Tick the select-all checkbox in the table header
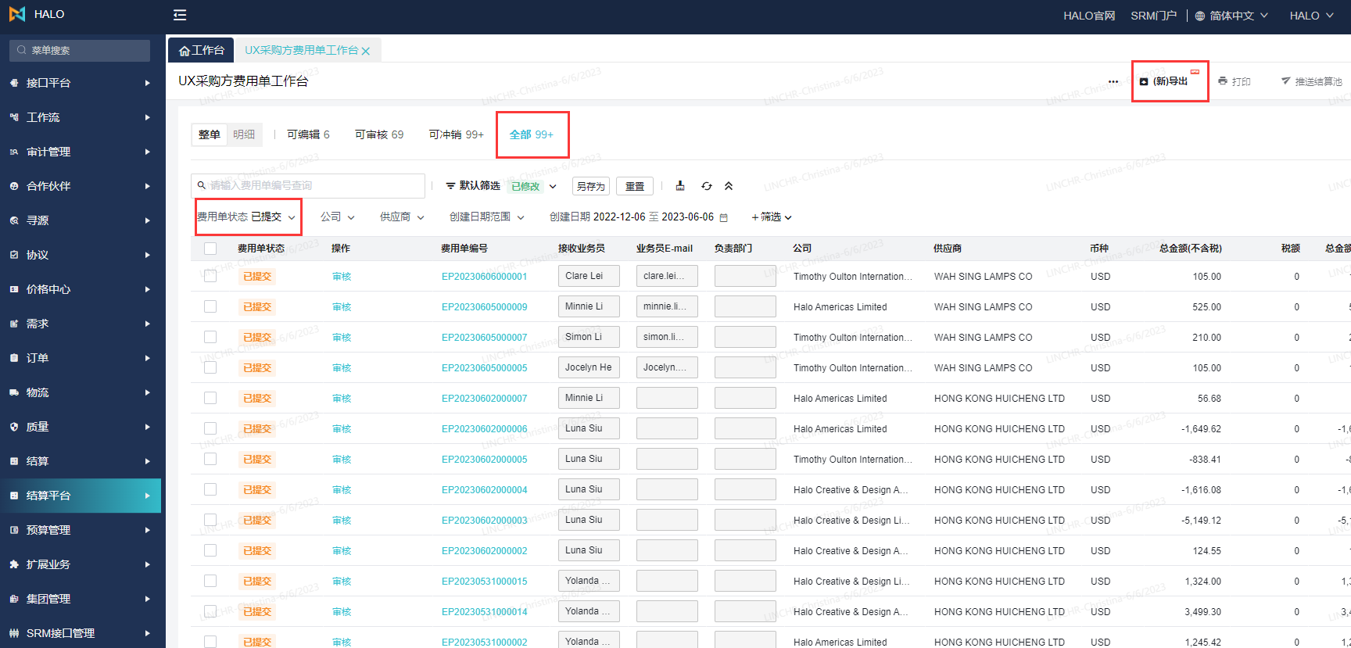Viewport: 1351px width, 648px height. pyautogui.click(x=210, y=249)
